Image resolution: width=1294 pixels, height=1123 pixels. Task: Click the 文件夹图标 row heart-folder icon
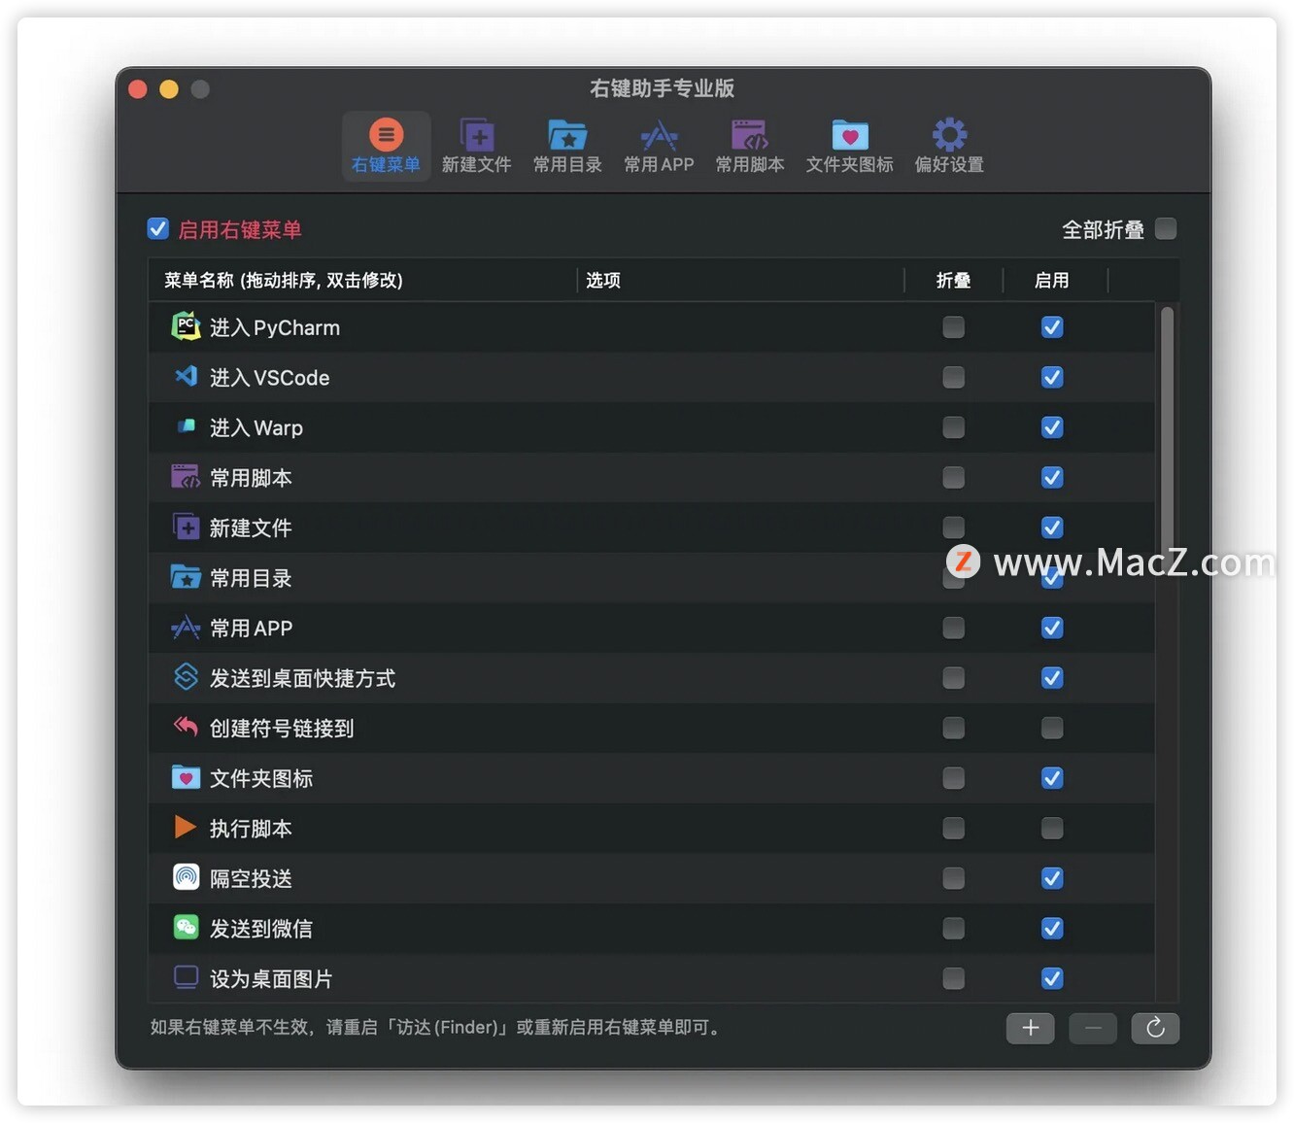(186, 777)
